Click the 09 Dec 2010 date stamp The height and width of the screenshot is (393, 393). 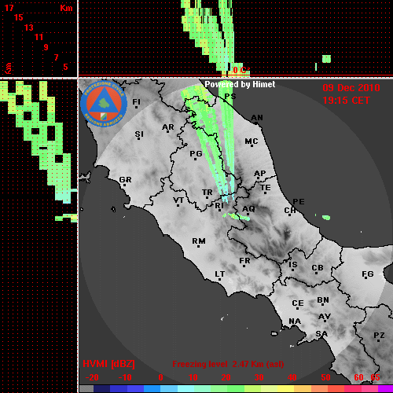coord(351,88)
